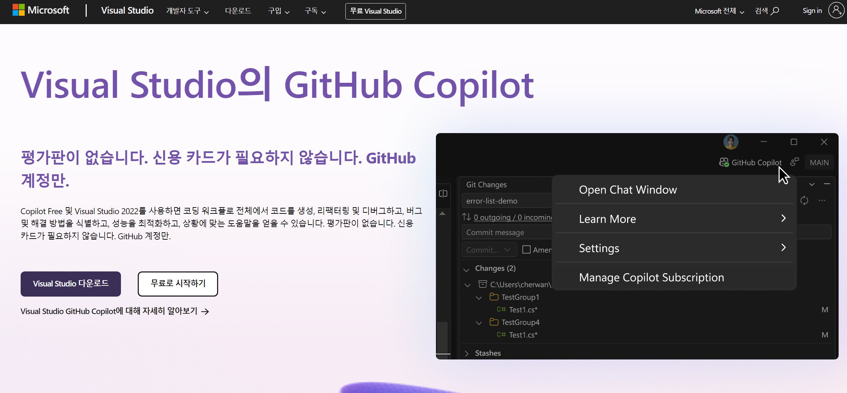Click the Sign in account avatar icon
847x393 pixels.
click(x=837, y=10)
